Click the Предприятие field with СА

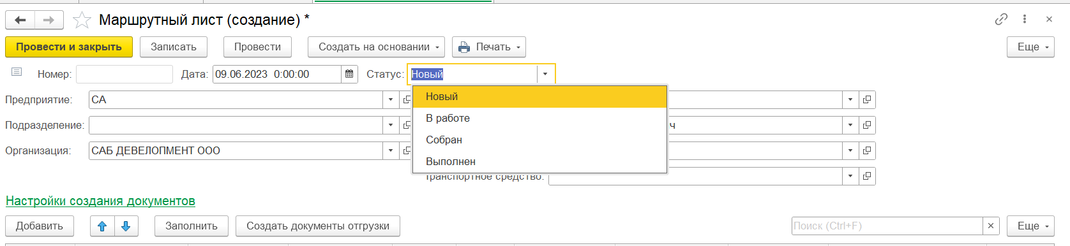pos(236,99)
